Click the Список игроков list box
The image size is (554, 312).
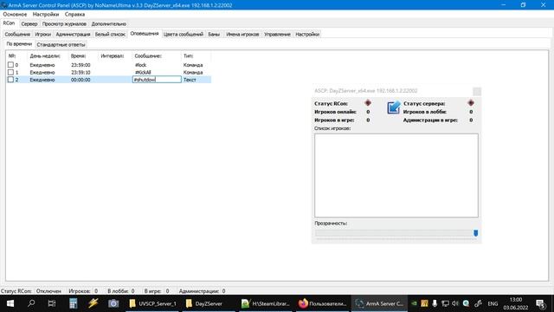click(396, 175)
